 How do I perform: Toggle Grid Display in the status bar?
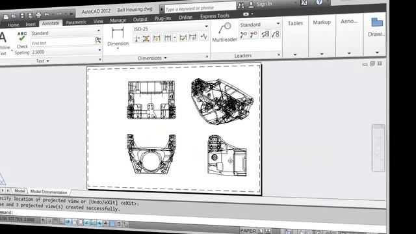[55, 221]
